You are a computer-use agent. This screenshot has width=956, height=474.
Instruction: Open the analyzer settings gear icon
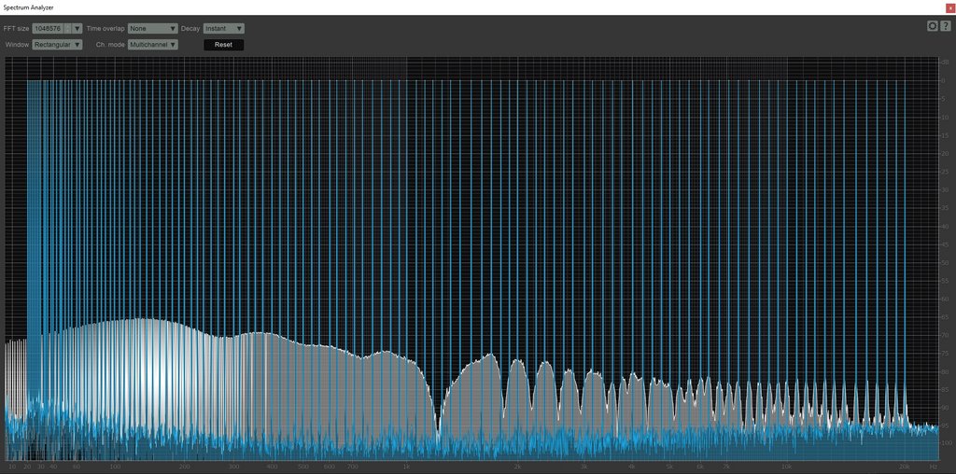pos(933,25)
